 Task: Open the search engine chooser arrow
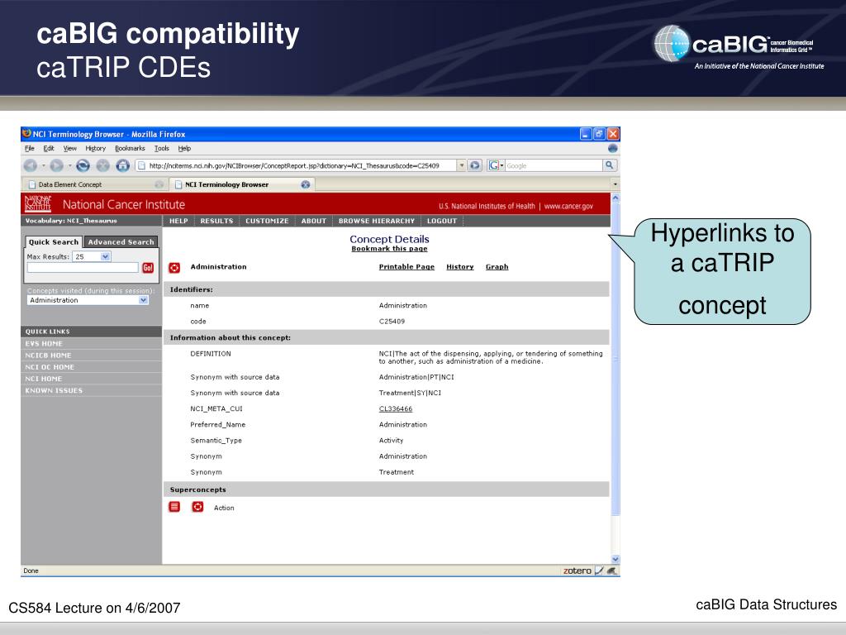pos(501,165)
